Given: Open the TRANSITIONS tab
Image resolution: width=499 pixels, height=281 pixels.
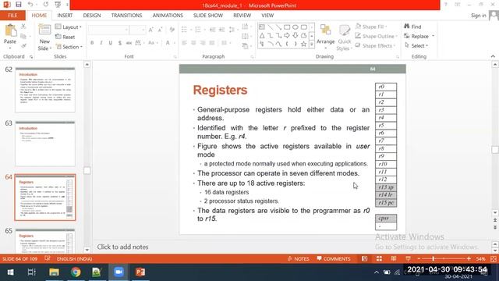Looking at the screenshot, I should pyautogui.click(x=126, y=16).
